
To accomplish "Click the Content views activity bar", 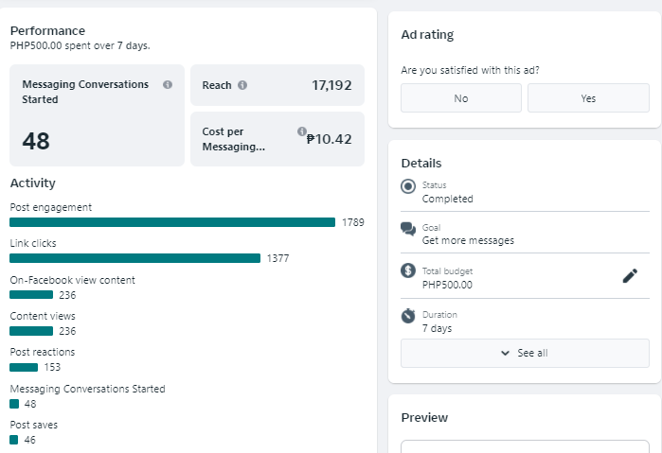I will tap(31, 331).
